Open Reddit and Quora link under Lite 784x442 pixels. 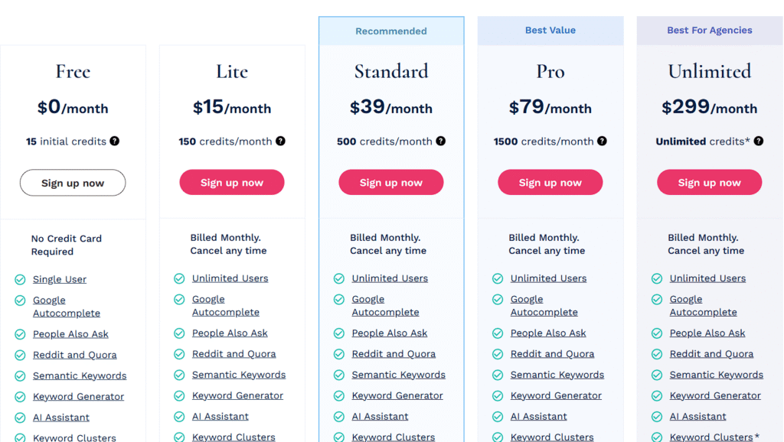point(234,354)
